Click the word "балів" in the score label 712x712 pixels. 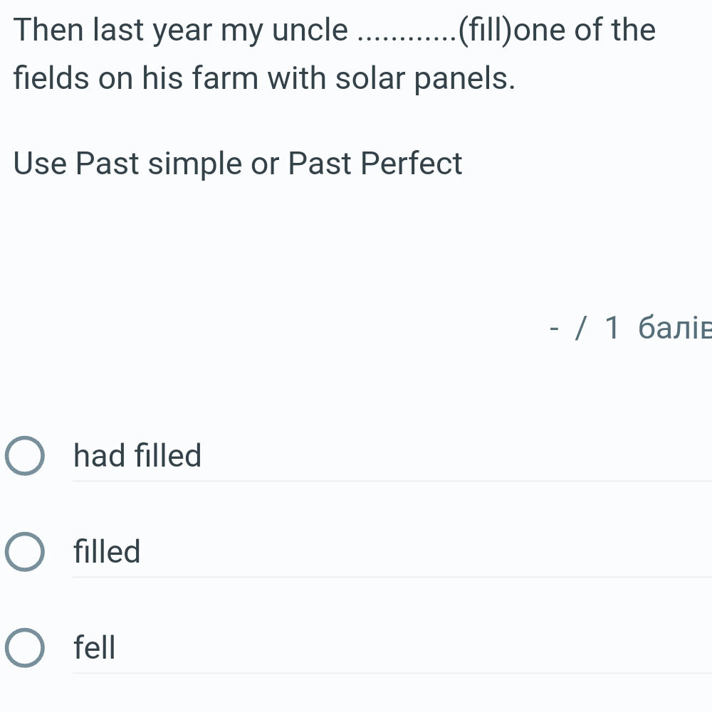click(674, 328)
